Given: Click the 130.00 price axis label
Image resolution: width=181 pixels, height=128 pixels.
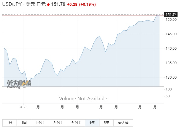Looking at the screenshot, I should pos(171,77).
